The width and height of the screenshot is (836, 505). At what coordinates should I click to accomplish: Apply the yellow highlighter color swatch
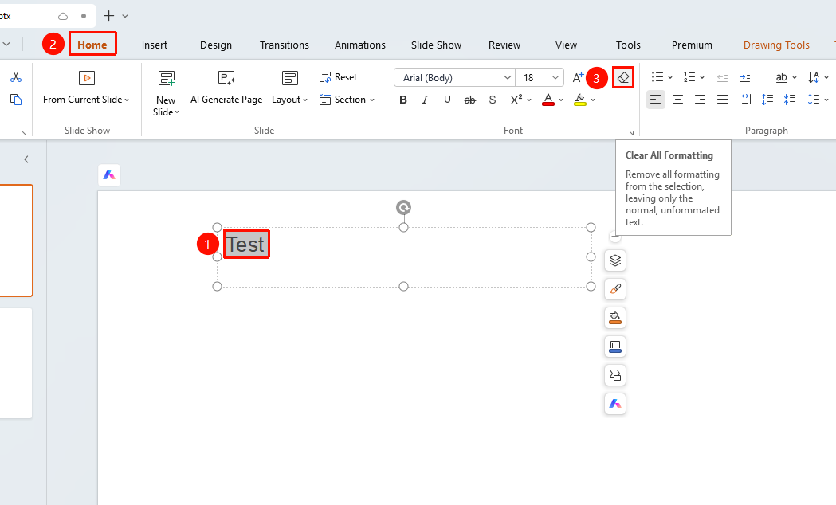pos(580,100)
